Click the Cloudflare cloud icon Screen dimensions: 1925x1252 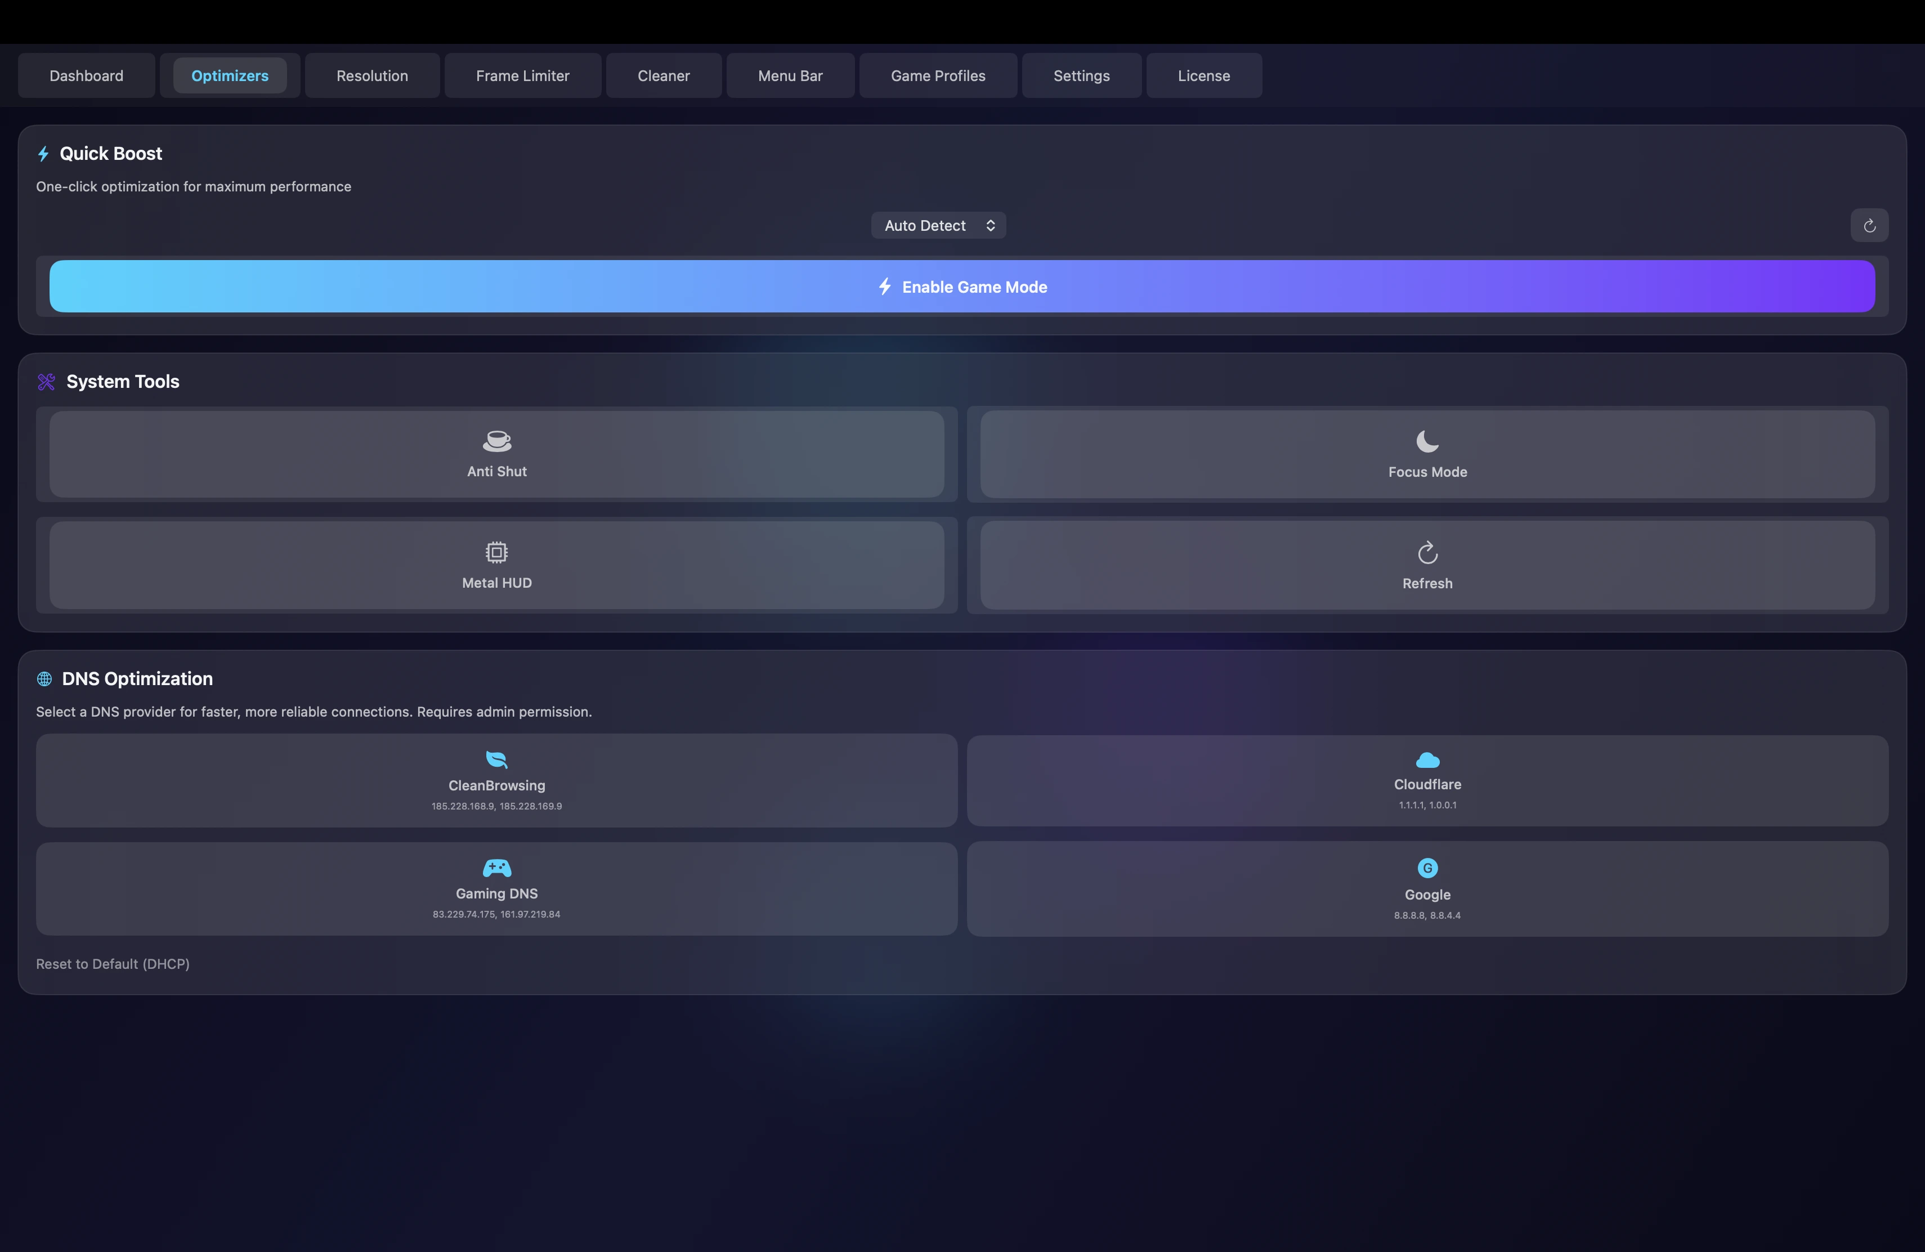click(1427, 759)
